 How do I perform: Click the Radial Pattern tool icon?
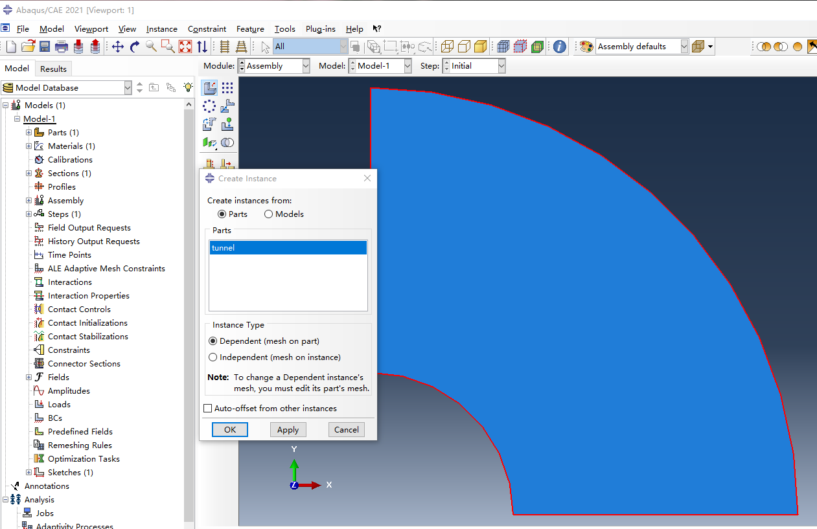pos(209,106)
